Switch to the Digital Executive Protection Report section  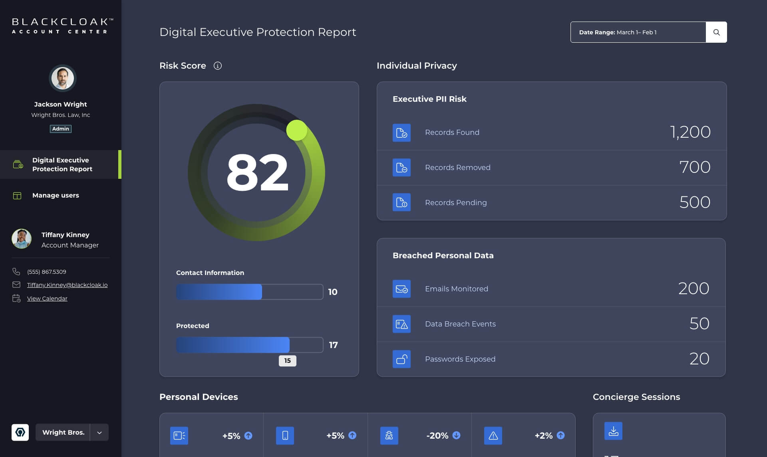click(62, 164)
